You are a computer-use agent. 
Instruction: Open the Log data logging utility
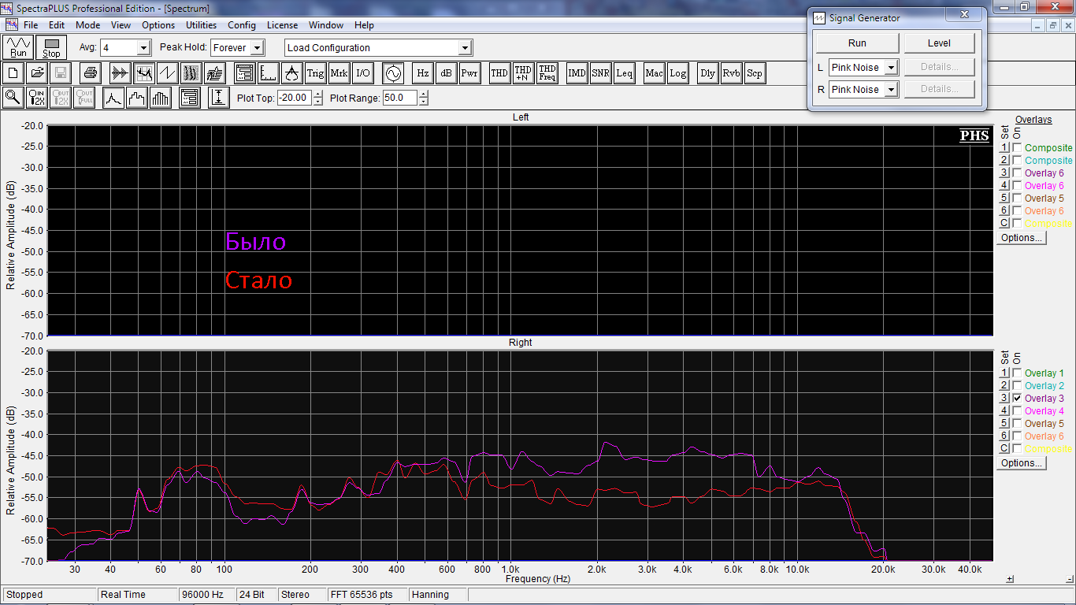[x=678, y=73]
